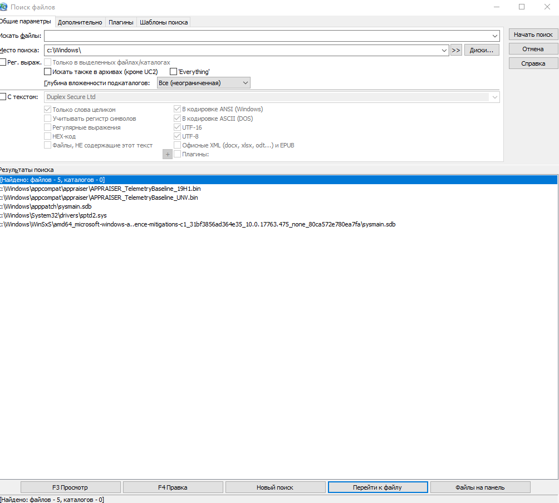Expand Глубина вложенности подкаталогов dropdown
Viewport: 559px width, 503px height.
click(x=246, y=83)
